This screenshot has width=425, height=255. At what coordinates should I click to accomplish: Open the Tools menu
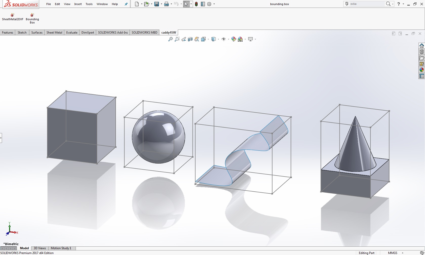[x=89, y=4]
